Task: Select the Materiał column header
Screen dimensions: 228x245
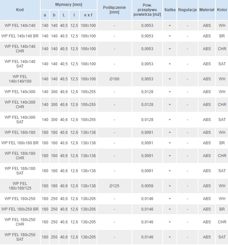Action: 207,10
